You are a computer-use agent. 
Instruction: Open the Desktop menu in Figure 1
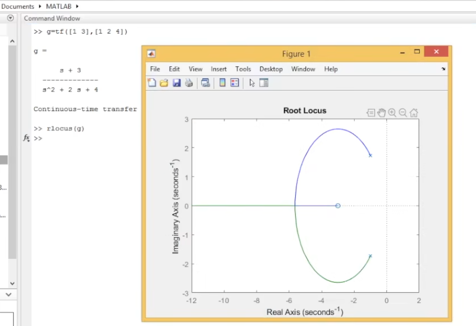pyautogui.click(x=271, y=69)
